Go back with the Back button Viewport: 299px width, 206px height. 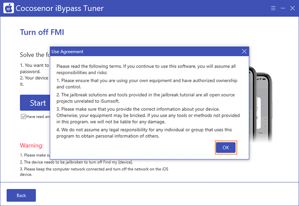(x=21, y=195)
